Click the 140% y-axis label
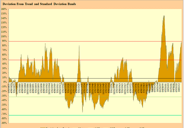 coord(4,18)
